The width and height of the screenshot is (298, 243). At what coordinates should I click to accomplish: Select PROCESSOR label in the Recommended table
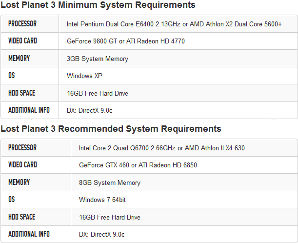(x=22, y=148)
